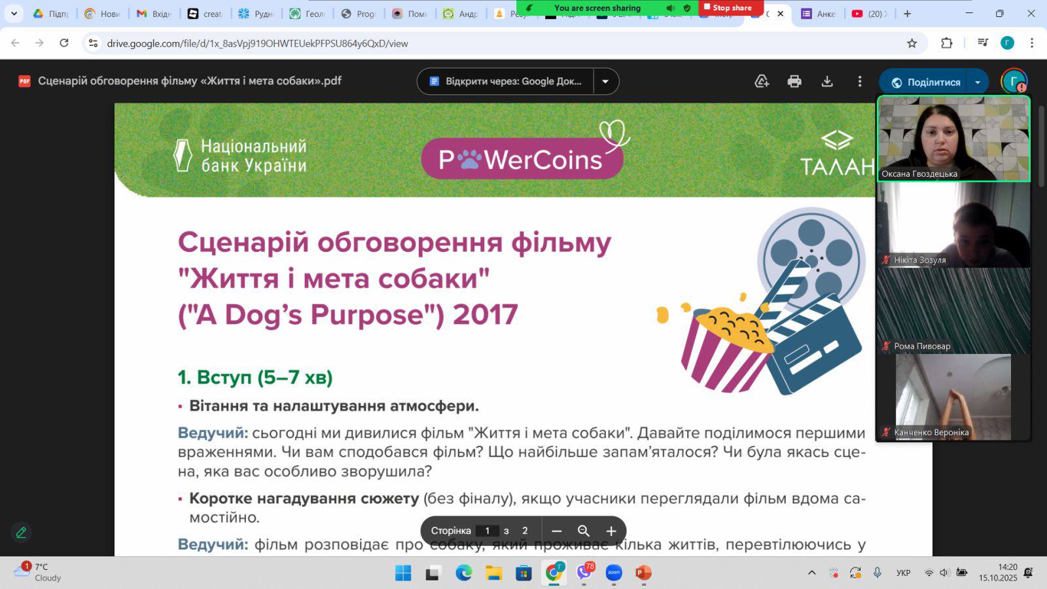
Task: Click add shortcut to Drive icon
Action: [762, 82]
